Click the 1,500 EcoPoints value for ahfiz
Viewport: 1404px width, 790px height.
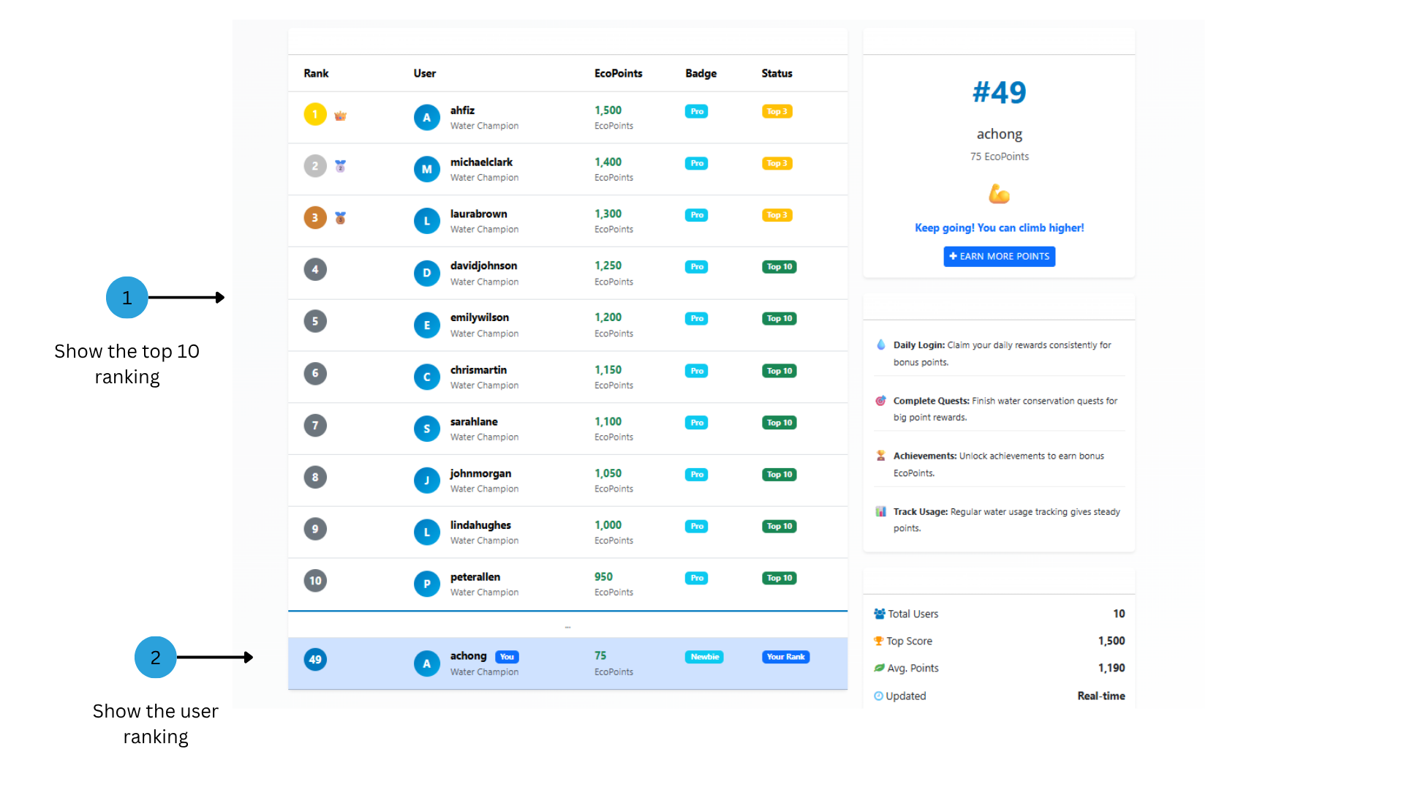608,110
